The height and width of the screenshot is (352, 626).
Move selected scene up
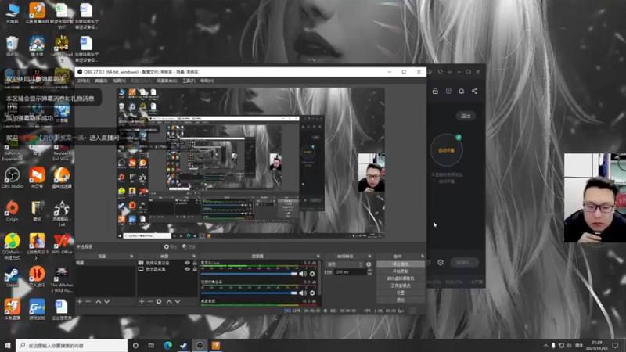[x=99, y=301]
